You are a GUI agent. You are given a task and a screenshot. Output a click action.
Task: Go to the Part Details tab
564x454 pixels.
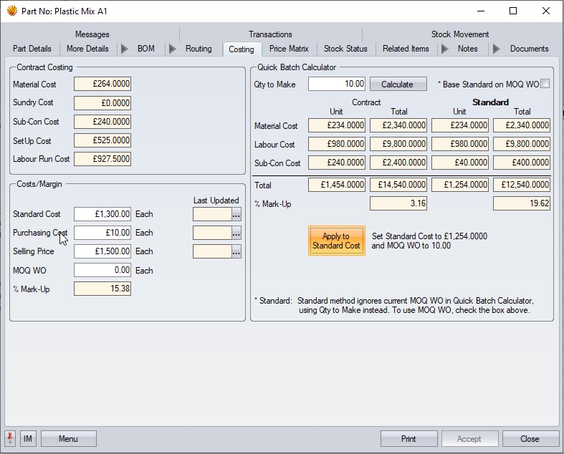coord(32,49)
